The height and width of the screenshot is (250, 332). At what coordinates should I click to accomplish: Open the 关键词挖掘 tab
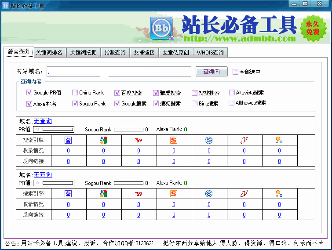pyautogui.click(x=84, y=52)
